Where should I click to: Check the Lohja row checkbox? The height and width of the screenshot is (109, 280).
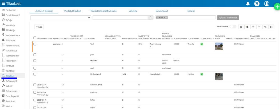[35, 100]
